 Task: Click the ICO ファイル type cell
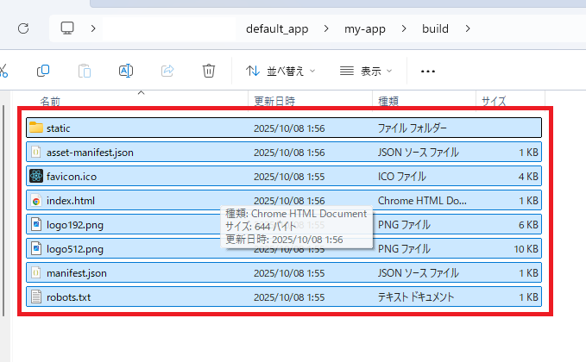pos(402,176)
